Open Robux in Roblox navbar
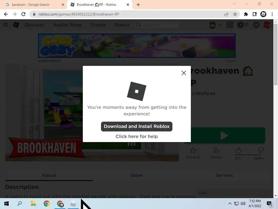 click(x=122, y=25)
